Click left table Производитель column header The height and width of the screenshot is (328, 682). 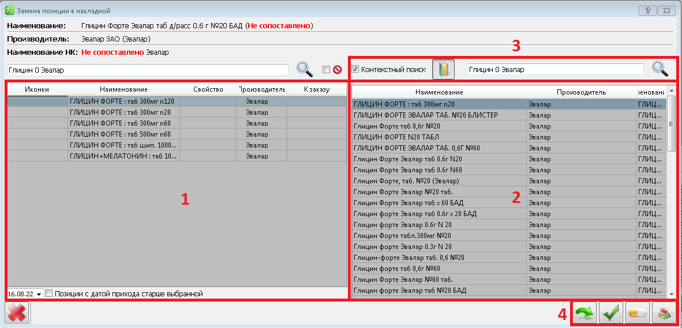(262, 89)
